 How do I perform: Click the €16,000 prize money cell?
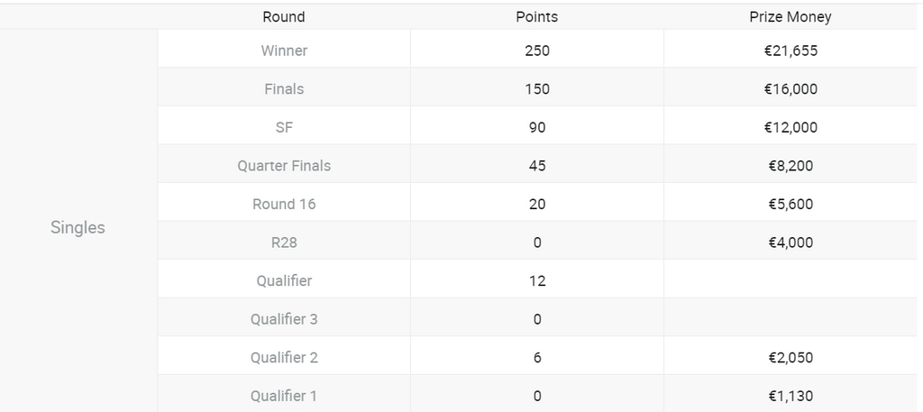click(790, 89)
